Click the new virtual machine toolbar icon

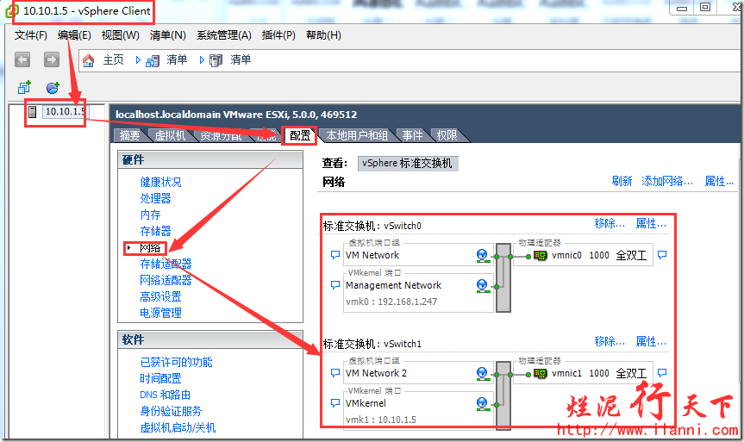(24, 88)
